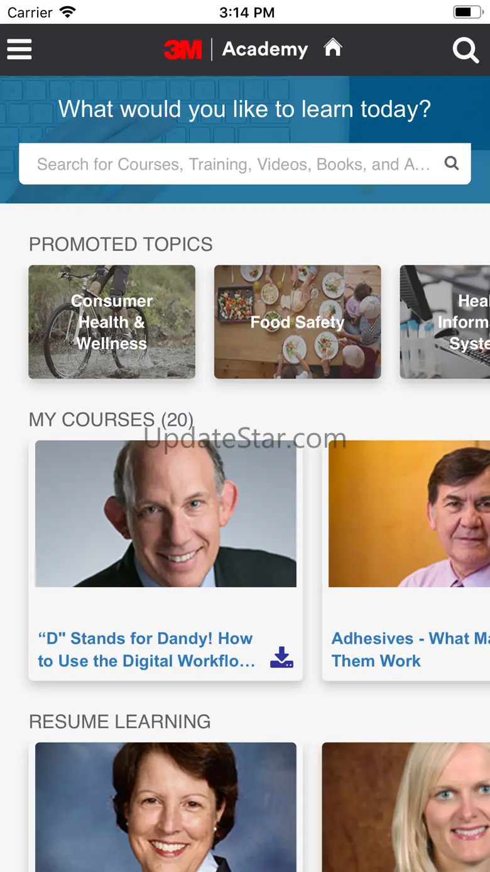Download the "D" Stands for Dandy course
Image resolution: width=490 pixels, height=872 pixels.
[x=281, y=657]
